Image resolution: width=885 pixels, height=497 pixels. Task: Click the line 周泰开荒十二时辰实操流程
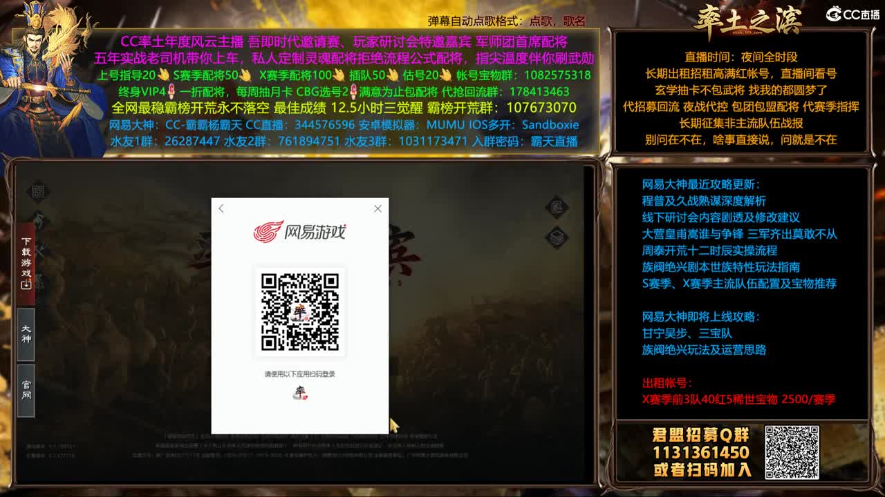click(709, 251)
